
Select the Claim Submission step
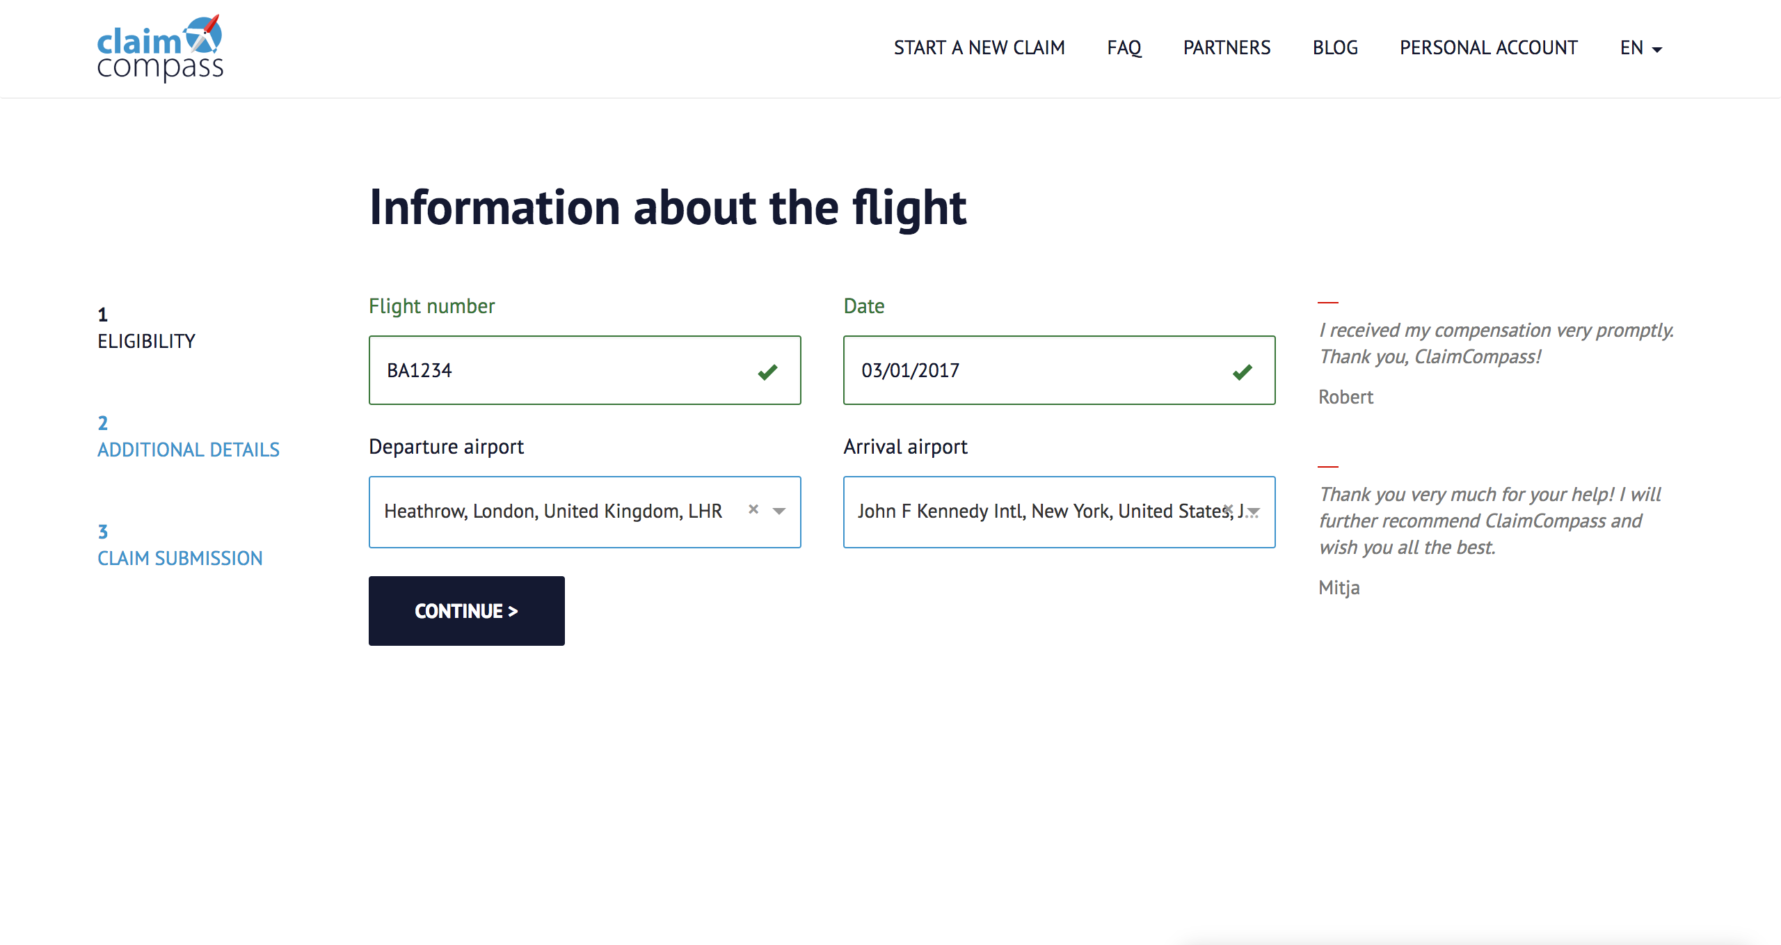(180, 546)
